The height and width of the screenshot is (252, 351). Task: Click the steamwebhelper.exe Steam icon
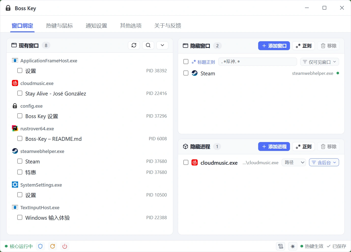pos(15,151)
